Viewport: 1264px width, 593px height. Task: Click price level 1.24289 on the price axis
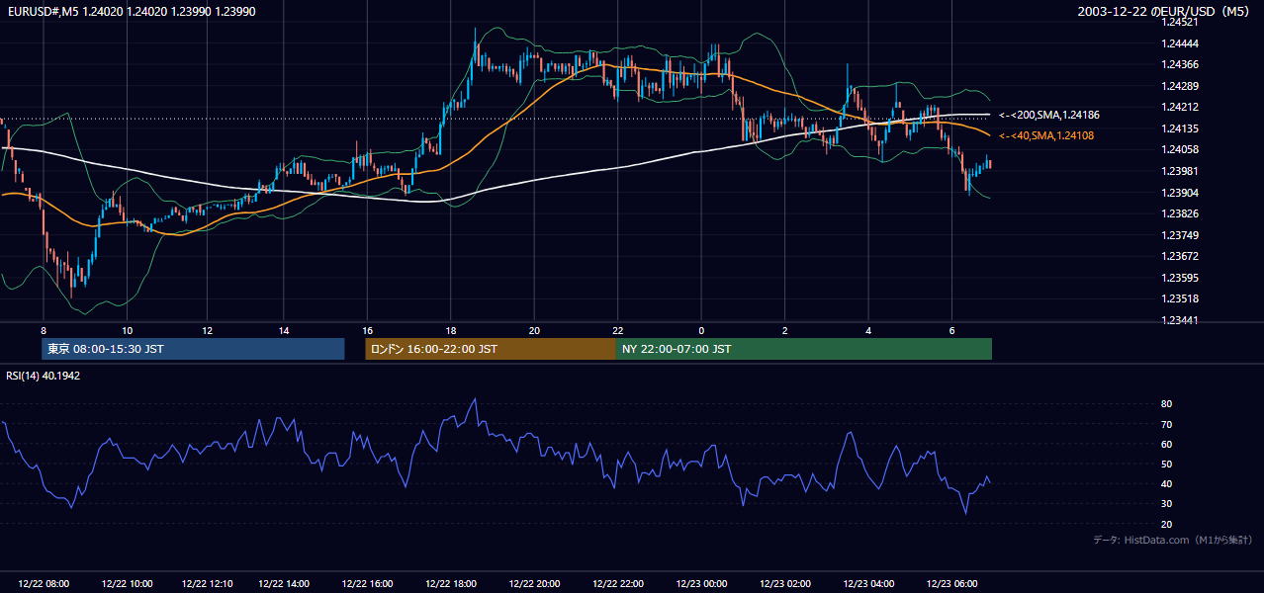coord(1180,86)
